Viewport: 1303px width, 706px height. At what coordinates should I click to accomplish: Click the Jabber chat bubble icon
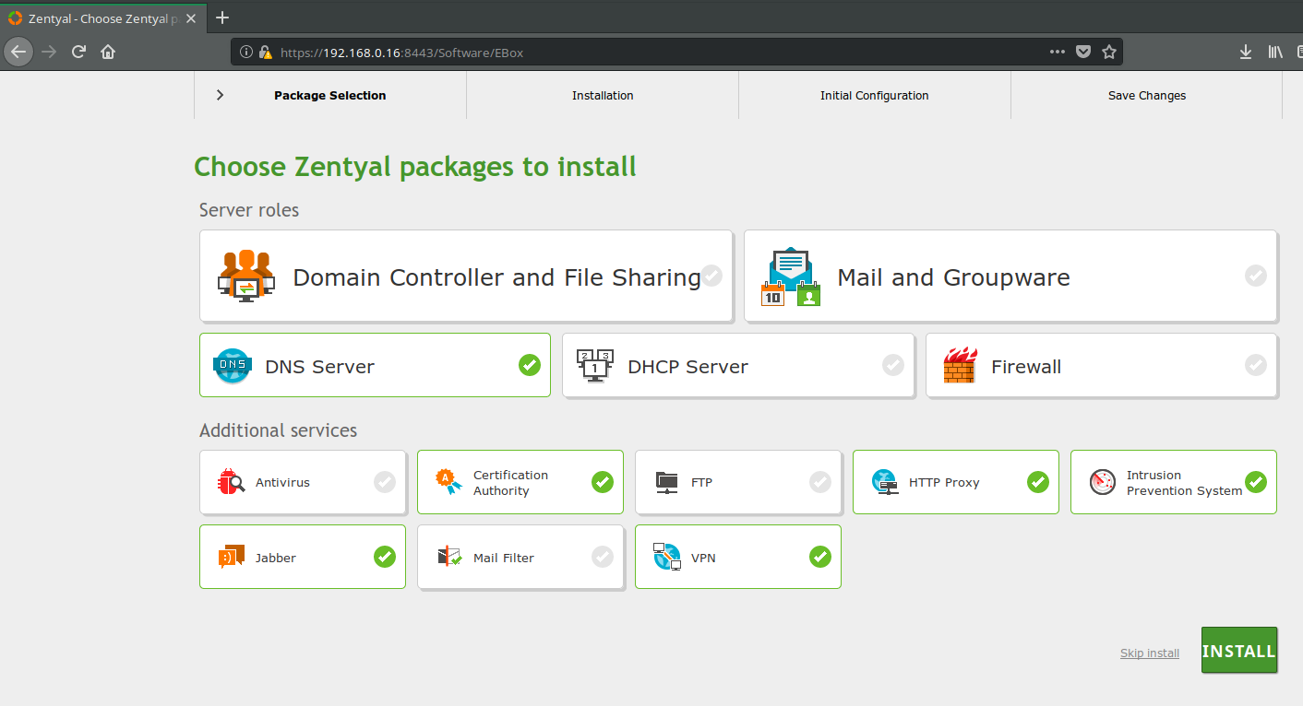(231, 558)
